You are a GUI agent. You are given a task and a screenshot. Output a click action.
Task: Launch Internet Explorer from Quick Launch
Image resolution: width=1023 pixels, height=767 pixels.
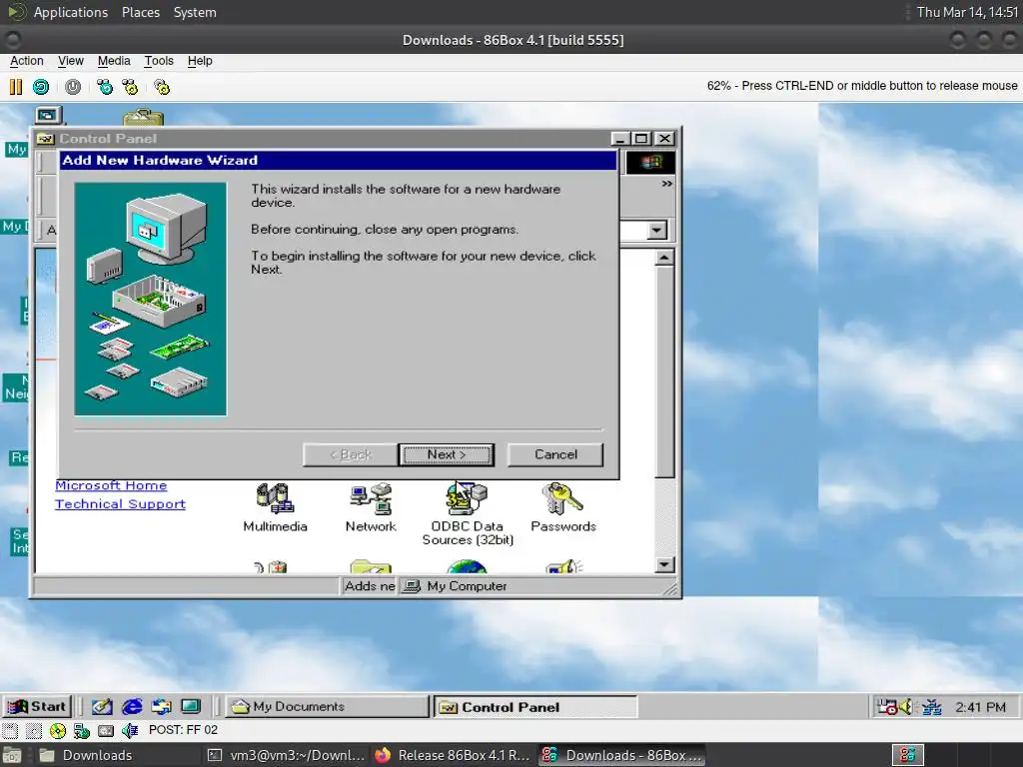tap(132, 706)
